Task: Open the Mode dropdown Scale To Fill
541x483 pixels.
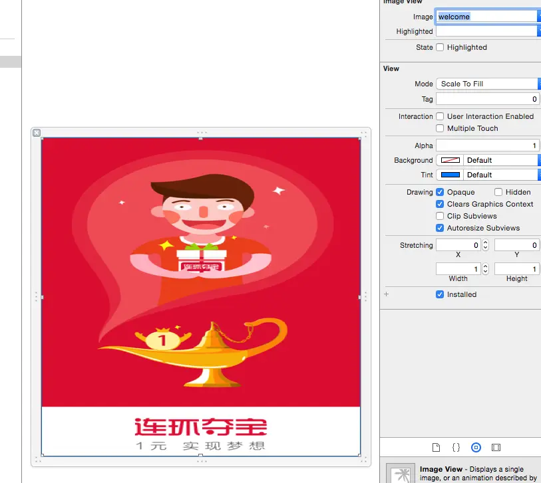Action: (x=488, y=84)
